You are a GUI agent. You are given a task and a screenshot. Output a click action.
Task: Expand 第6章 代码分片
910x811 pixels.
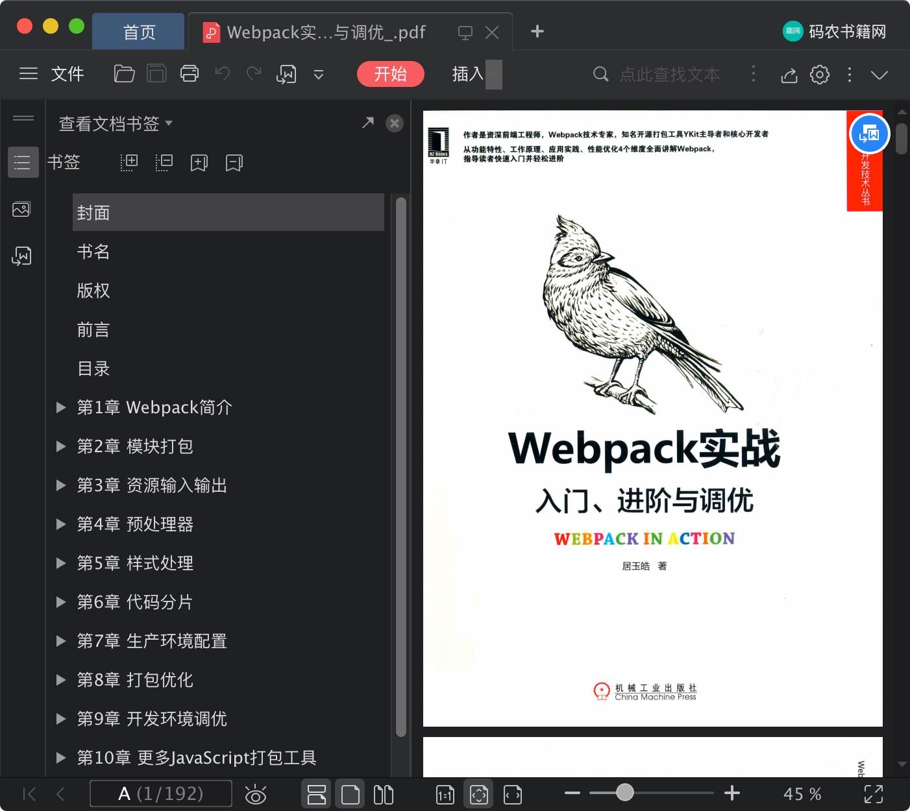61,602
